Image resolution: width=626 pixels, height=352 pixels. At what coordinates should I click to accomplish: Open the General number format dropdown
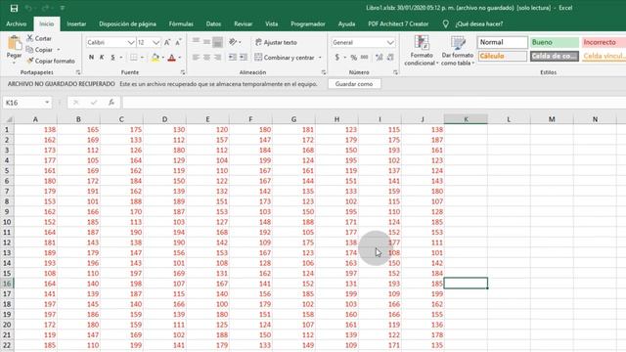(x=390, y=42)
